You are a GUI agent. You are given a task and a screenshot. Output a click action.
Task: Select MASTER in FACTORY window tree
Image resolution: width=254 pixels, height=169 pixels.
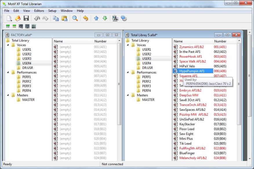(28, 99)
